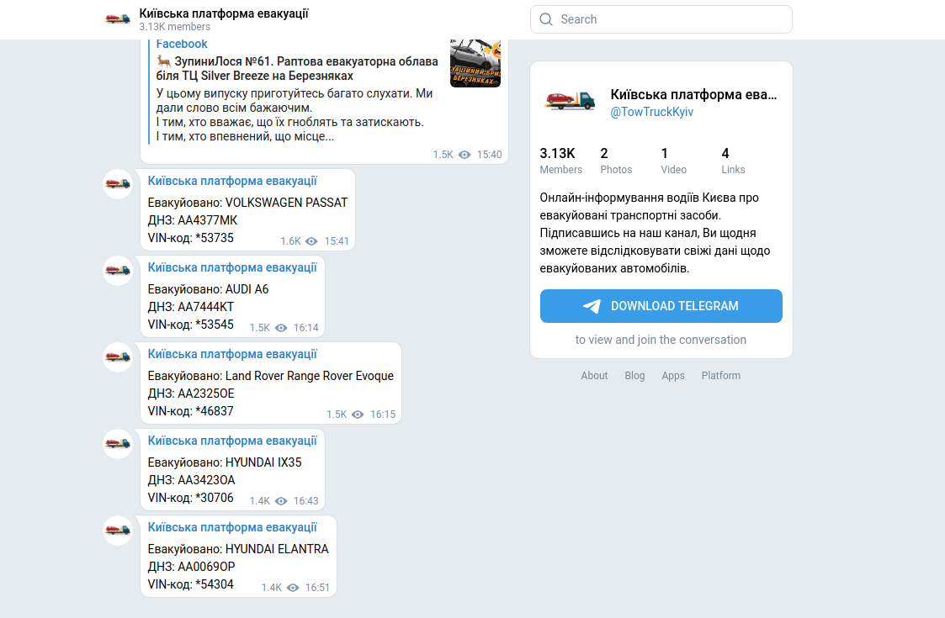Open the Platform footer link
The image size is (945, 618).
721,376
